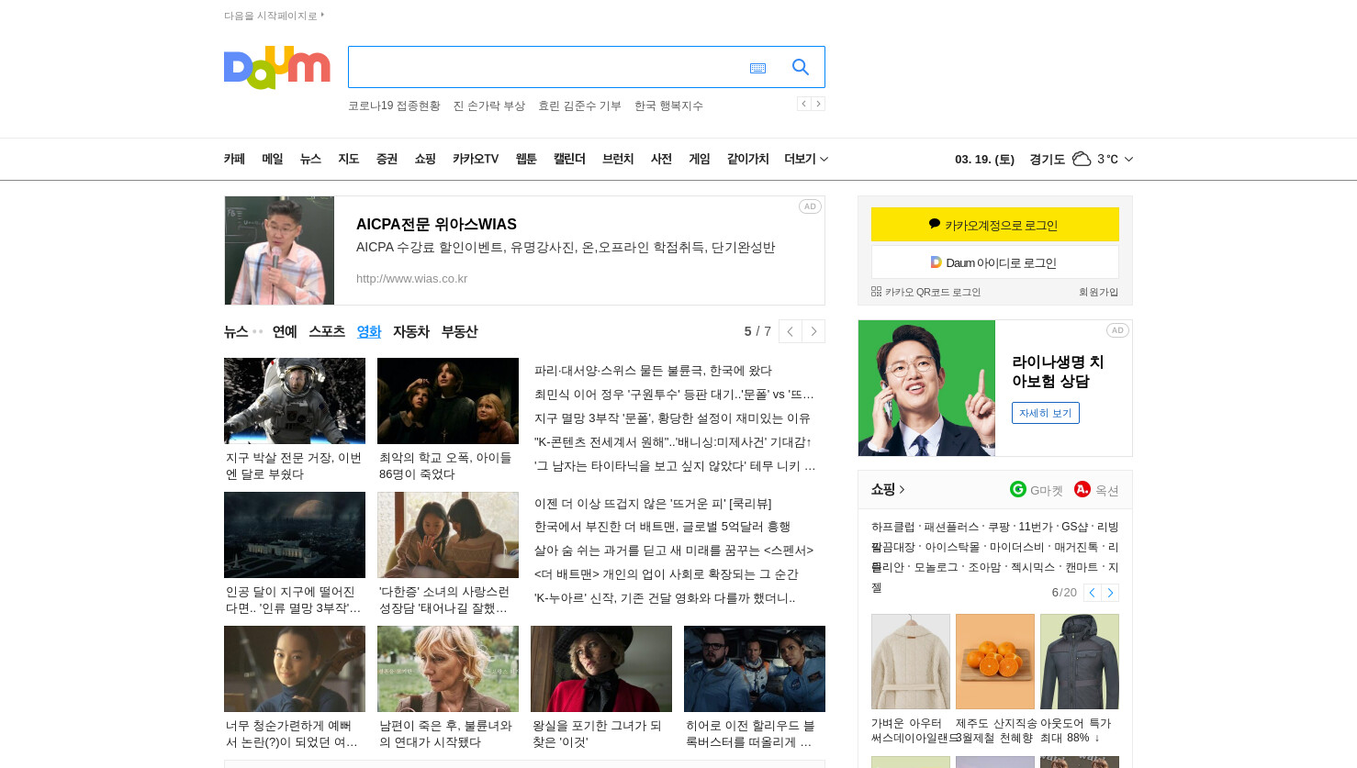Select the 자동차 news tab
Viewport: 1357px width, 768px height.
pyautogui.click(x=411, y=331)
